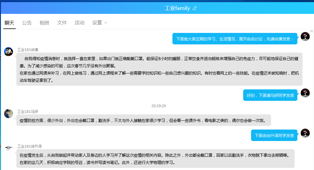Viewport: 314px width, 170px height.
Task: Click 徐澳's long message about 疫情消息
Action: 159,69
